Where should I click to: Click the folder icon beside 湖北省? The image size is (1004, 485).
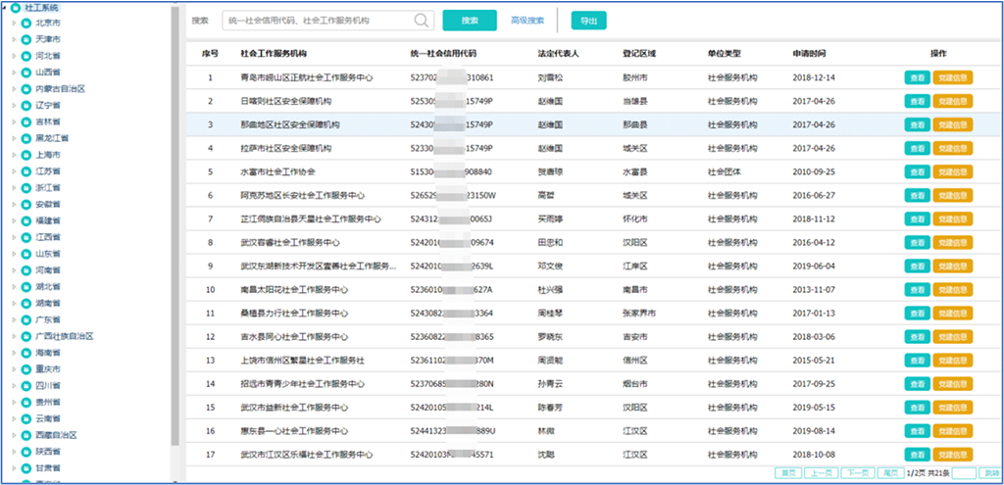click(x=26, y=286)
